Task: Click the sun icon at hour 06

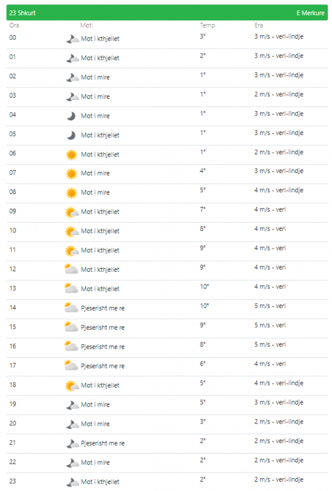Action: coord(71,155)
